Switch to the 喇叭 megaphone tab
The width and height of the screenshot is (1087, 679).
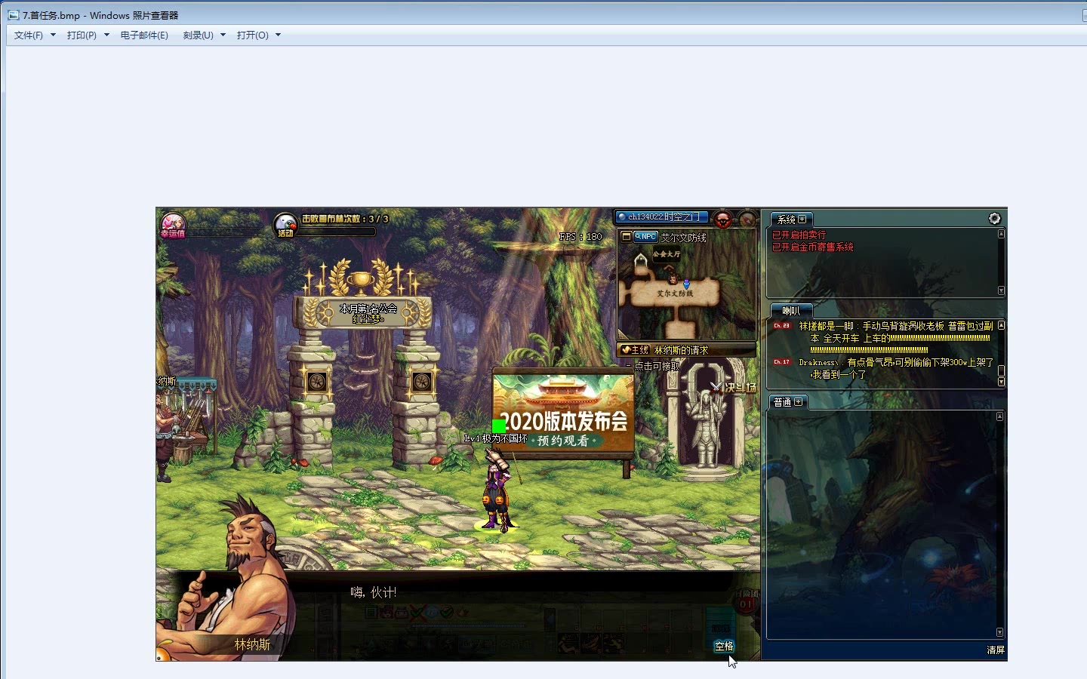point(791,311)
